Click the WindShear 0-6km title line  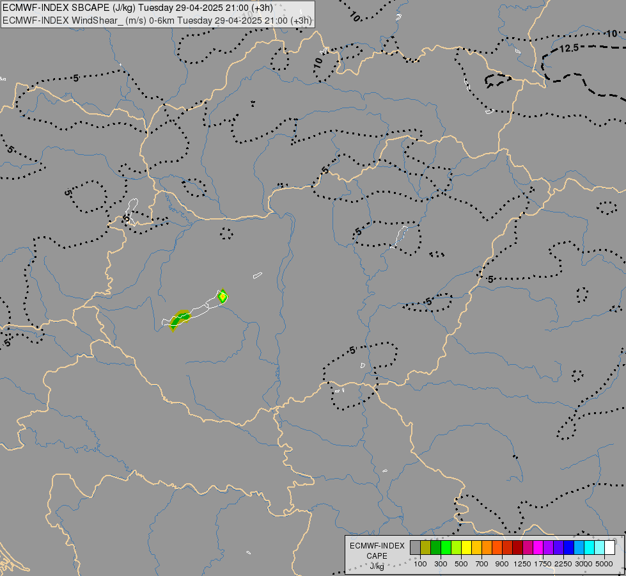157,20
